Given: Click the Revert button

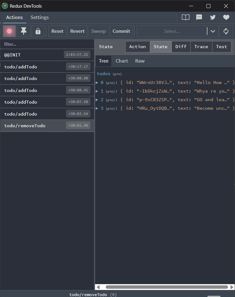Looking at the screenshot, I should (x=77, y=31).
